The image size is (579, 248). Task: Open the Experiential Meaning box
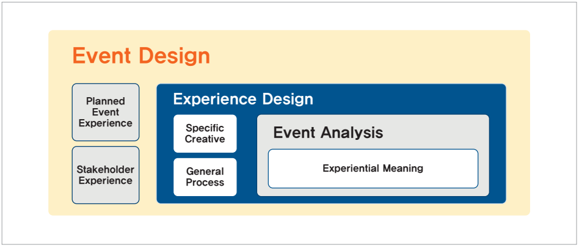tap(373, 169)
